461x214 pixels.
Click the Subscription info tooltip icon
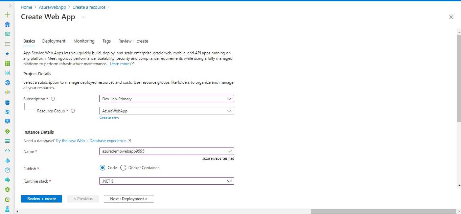pyautogui.click(x=53, y=99)
